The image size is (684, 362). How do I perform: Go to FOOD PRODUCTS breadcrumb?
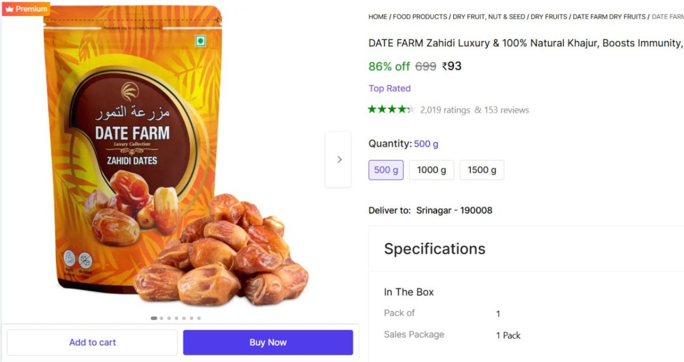coord(420,17)
